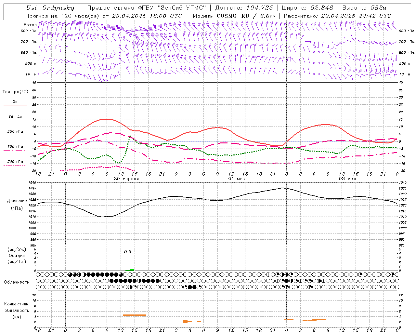Click the 02 мая date label
416x333 pixels.
coord(347,179)
